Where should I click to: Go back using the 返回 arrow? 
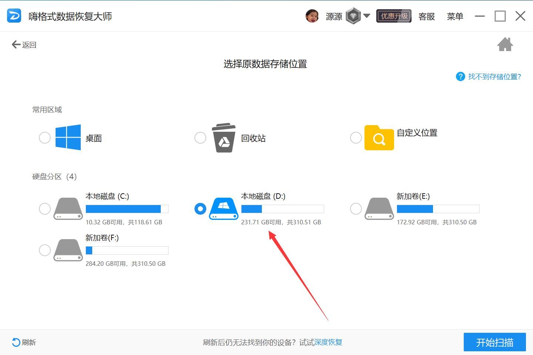(24, 45)
